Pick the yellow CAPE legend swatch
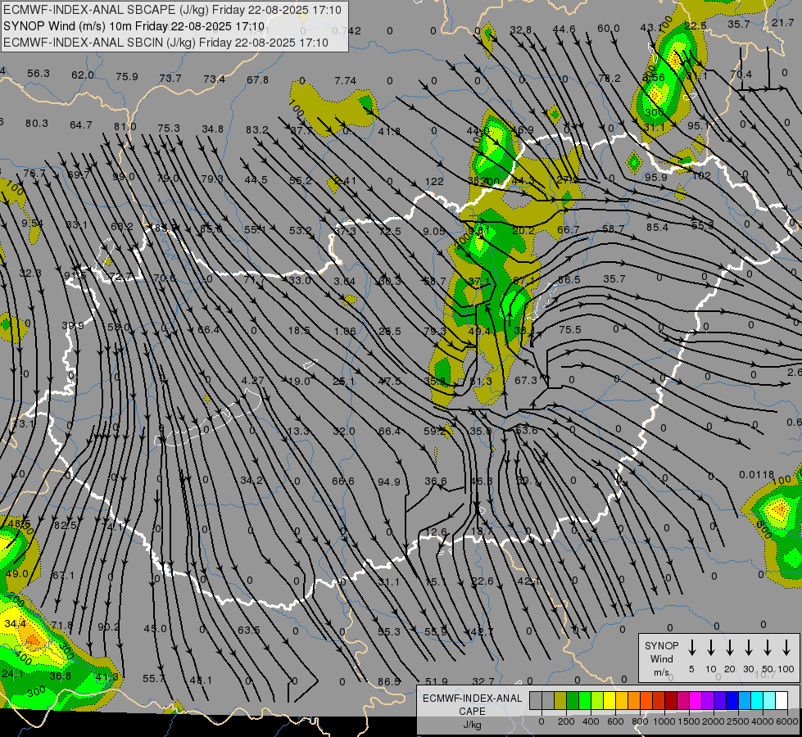This screenshot has height=737, width=802. click(x=609, y=701)
